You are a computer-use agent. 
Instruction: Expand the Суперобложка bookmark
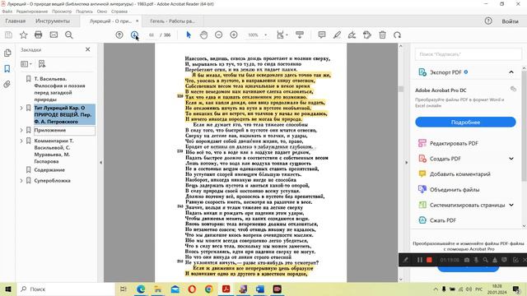[21, 181]
